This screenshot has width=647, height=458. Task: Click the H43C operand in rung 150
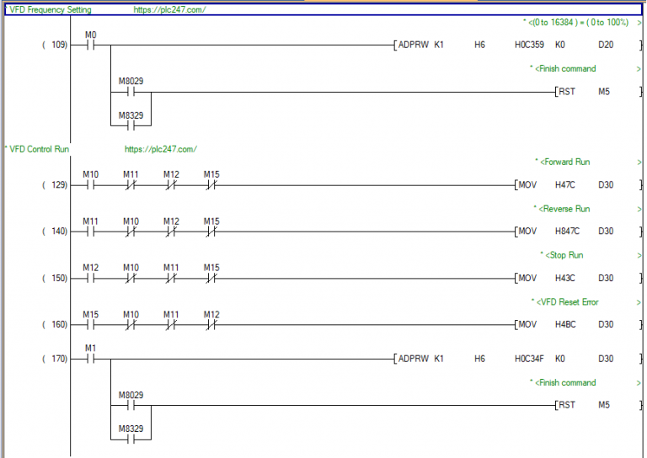coord(564,279)
